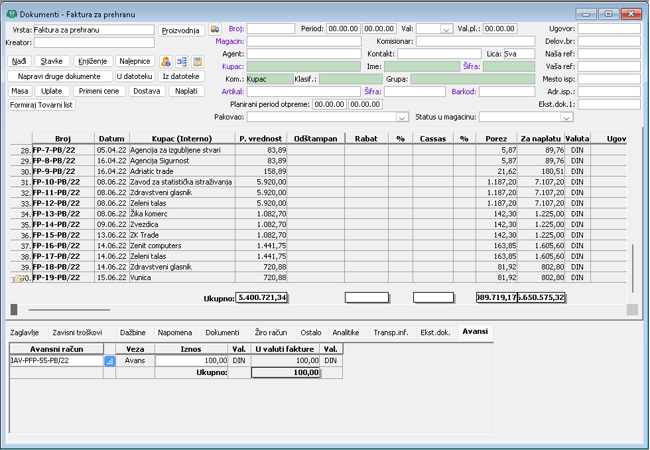Expand the Status u magacinu dropdown
This screenshot has height=450, width=650.
(566, 117)
